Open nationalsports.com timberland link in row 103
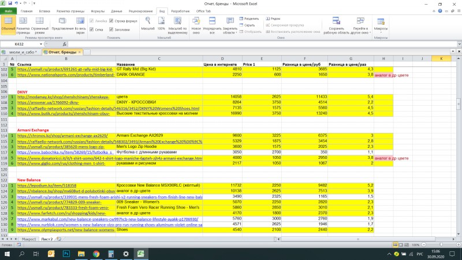The height and width of the screenshot is (260, 462). tap(66, 75)
